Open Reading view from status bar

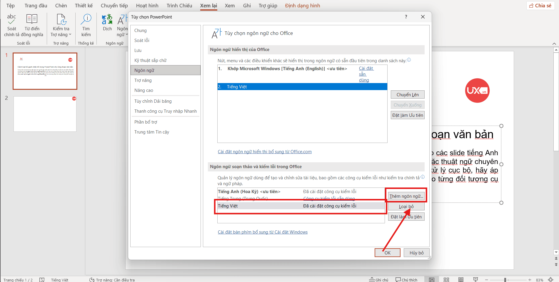click(x=461, y=280)
